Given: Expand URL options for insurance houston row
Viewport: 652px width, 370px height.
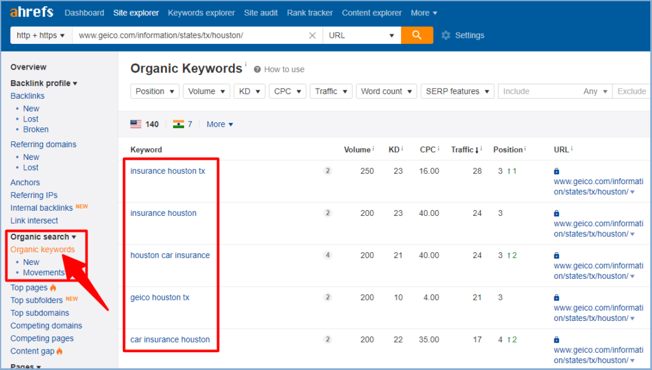Looking at the screenshot, I should pyautogui.click(x=632, y=234).
